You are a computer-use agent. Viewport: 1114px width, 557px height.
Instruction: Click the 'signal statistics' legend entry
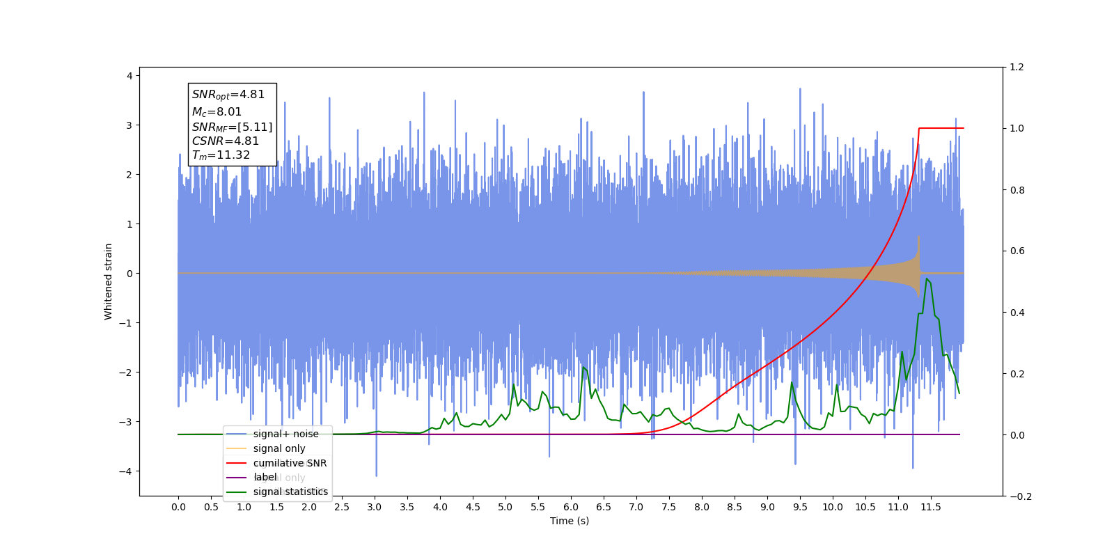[290, 492]
